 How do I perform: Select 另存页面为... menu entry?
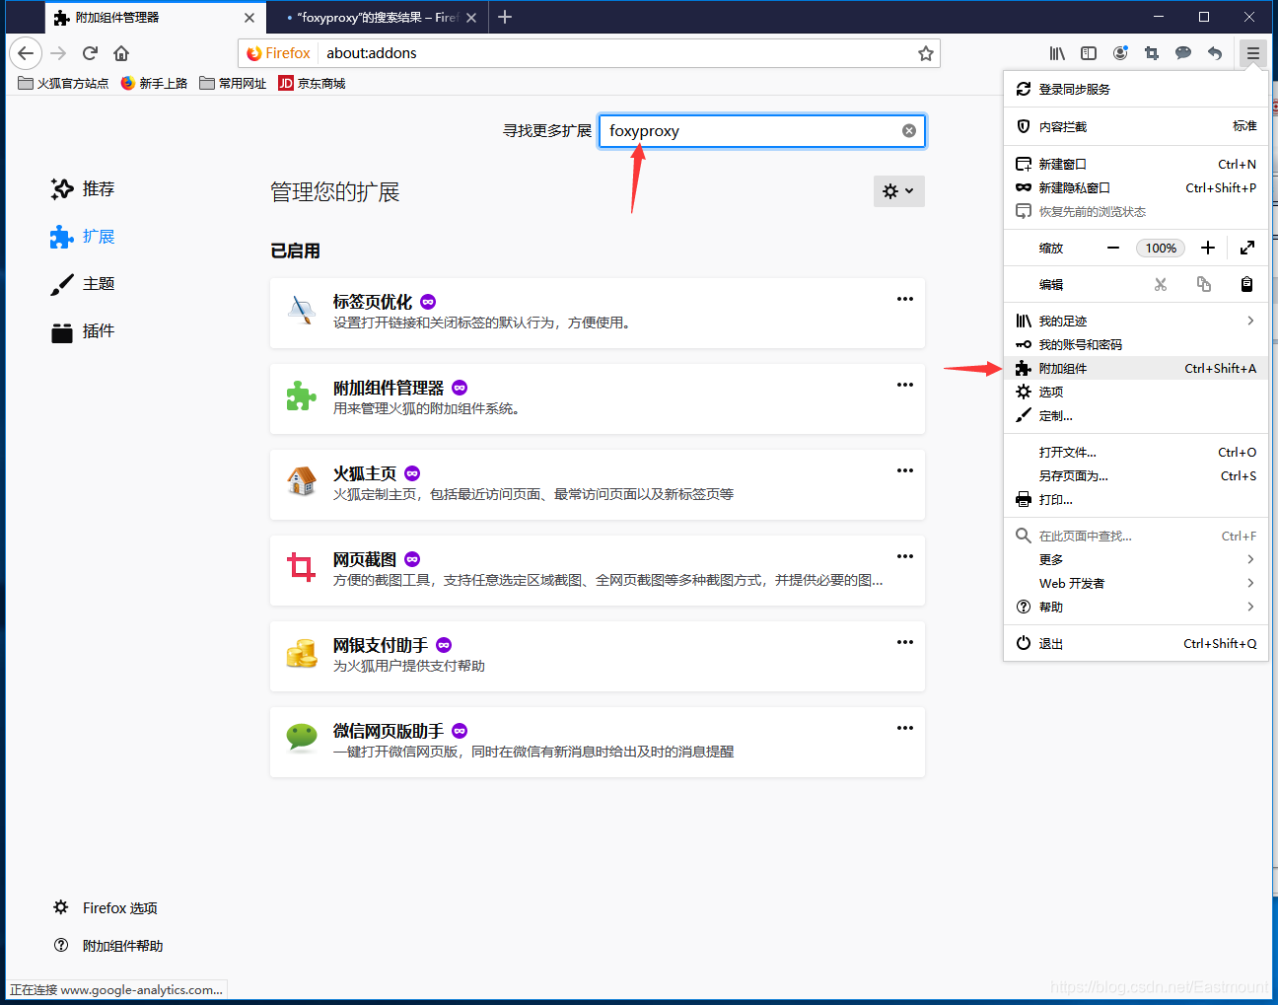coord(1136,475)
